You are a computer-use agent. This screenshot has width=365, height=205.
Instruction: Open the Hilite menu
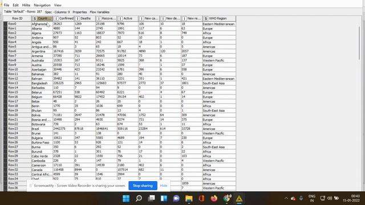[26, 5]
